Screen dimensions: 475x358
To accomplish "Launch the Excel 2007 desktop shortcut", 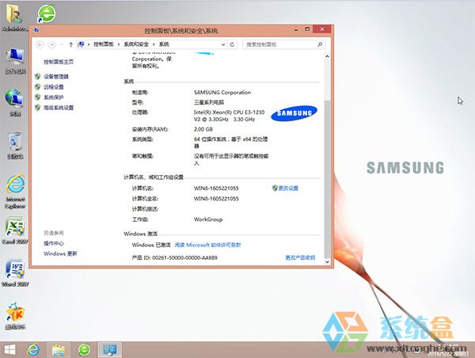I will (15, 230).
